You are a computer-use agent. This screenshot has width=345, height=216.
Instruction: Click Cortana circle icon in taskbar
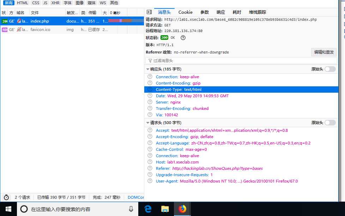click(24, 209)
